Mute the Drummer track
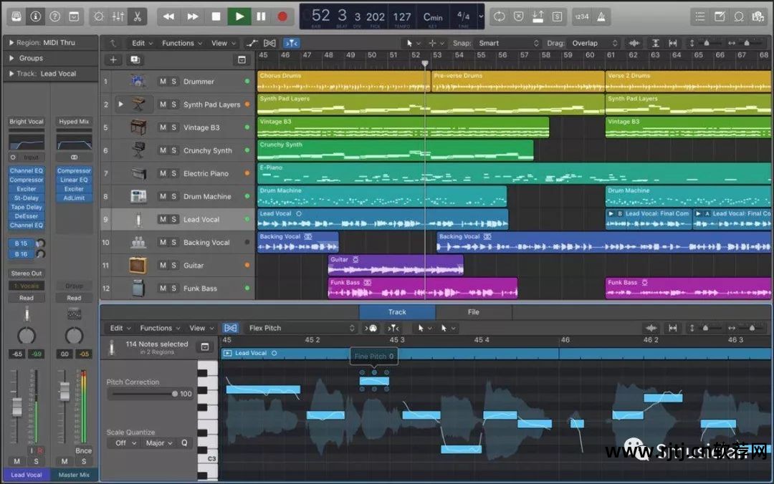 163,82
